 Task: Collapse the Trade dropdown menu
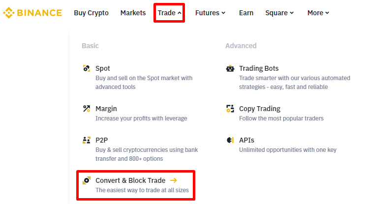[x=170, y=13]
